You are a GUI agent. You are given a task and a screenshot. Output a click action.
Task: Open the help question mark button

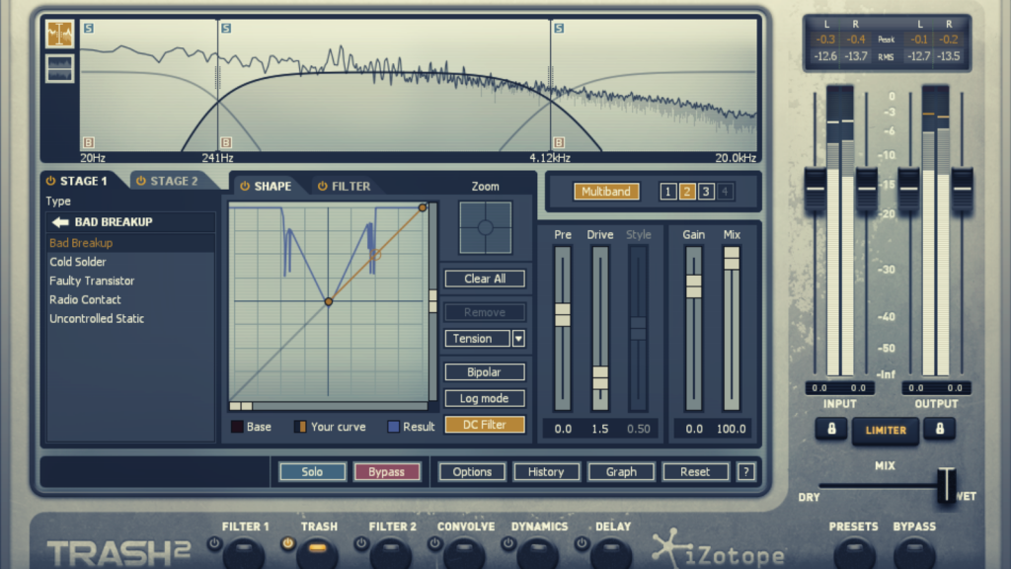(x=746, y=471)
